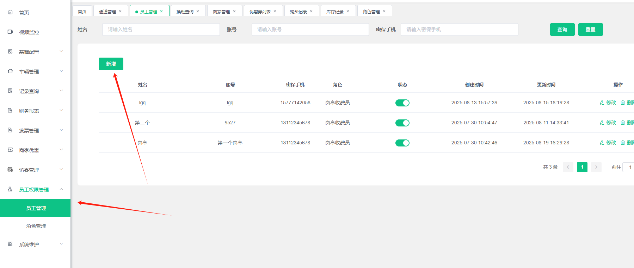Close the 角色管理 tab
The width and height of the screenshot is (634, 268).
(384, 11)
